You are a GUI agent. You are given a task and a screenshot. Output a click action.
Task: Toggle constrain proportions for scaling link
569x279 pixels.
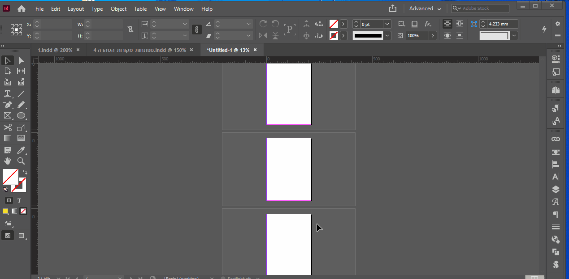click(196, 30)
